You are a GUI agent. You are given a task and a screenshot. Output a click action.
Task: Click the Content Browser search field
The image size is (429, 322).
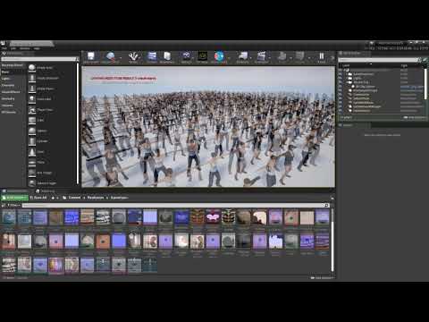[x=175, y=206]
